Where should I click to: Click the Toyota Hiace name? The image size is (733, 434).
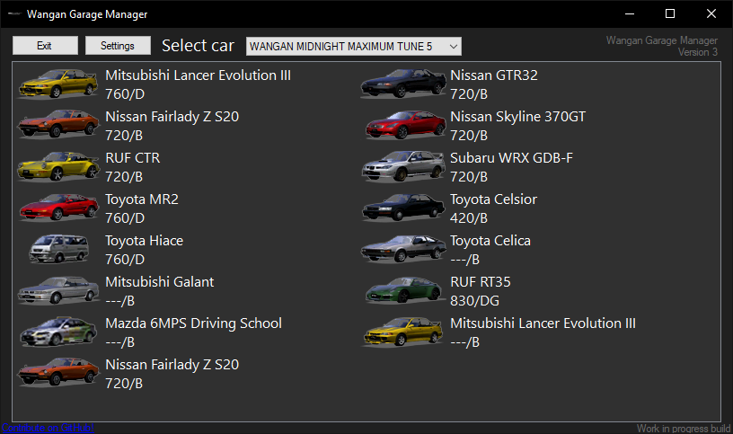(x=145, y=241)
